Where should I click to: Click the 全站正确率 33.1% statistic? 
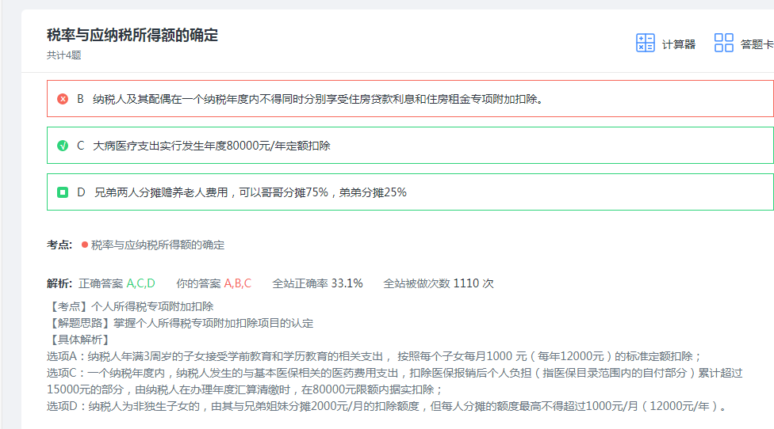(x=317, y=283)
